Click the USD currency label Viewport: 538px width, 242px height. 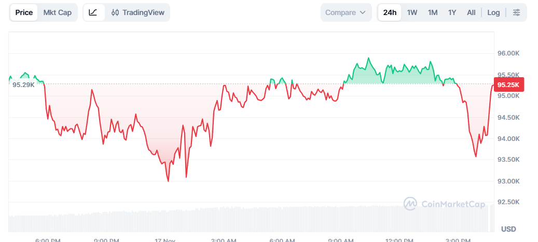[x=508, y=229]
